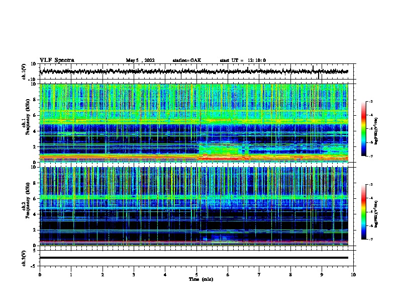The width and height of the screenshot is (398, 308).
Task: Click the "ch.3(V)" axis label
Action: point(24,258)
